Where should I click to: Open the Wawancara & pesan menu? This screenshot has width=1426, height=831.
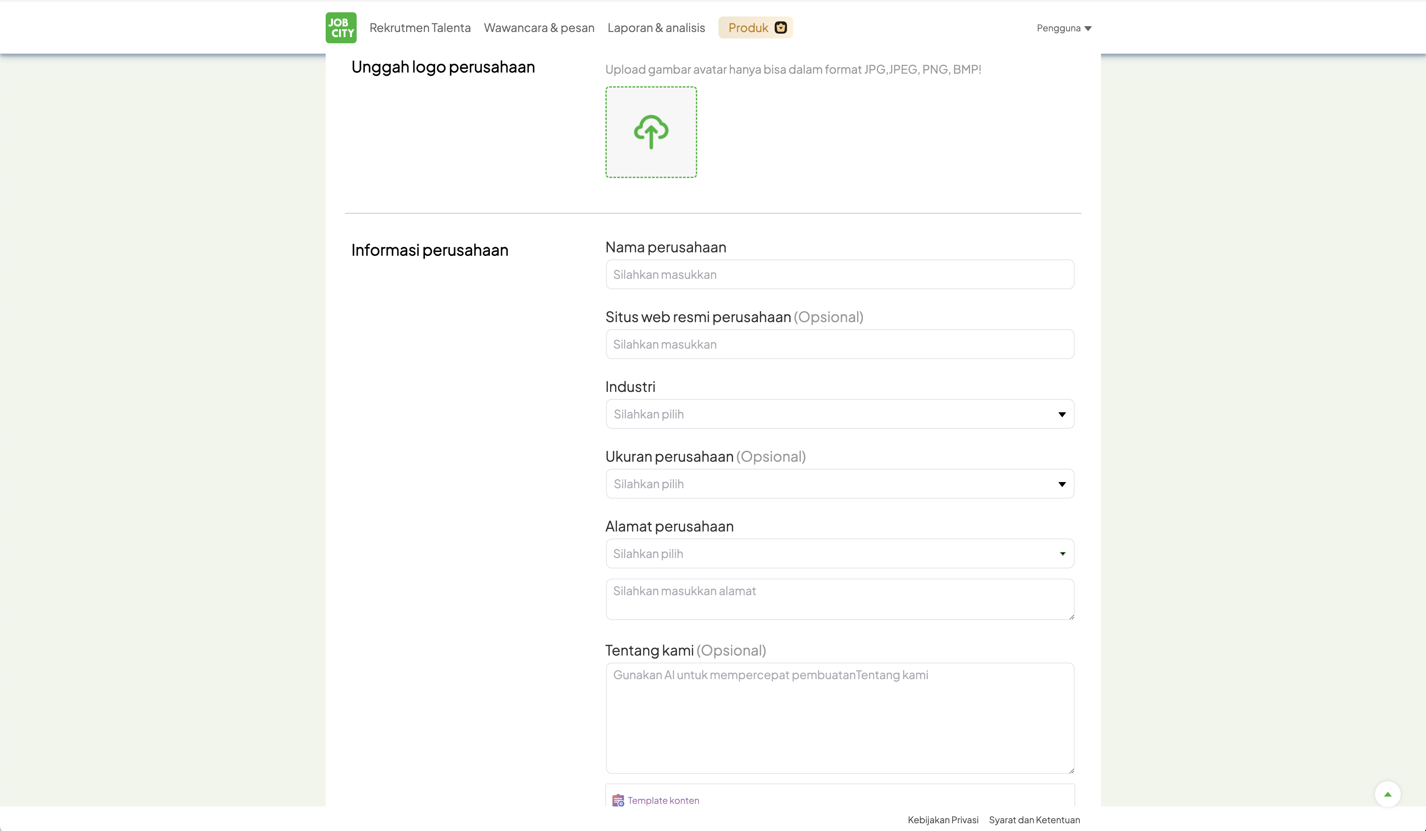click(x=539, y=27)
